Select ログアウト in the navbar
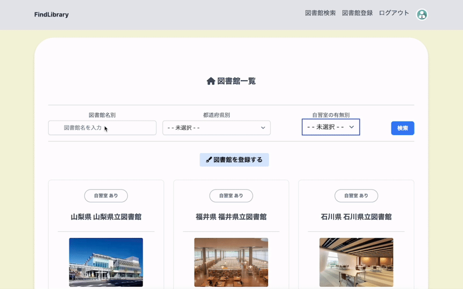Screen dimensions: 463x289 tap(394, 13)
